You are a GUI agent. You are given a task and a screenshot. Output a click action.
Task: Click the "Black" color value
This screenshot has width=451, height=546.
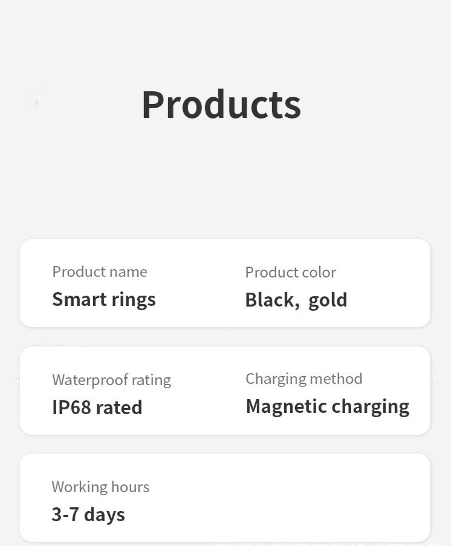(271, 300)
